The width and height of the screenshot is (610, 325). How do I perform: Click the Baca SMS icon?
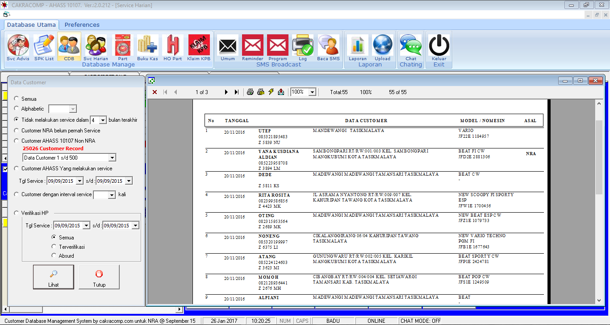(x=328, y=47)
